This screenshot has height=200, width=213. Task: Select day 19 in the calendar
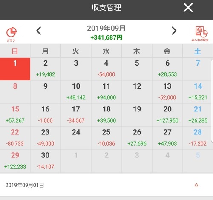point(137,115)
